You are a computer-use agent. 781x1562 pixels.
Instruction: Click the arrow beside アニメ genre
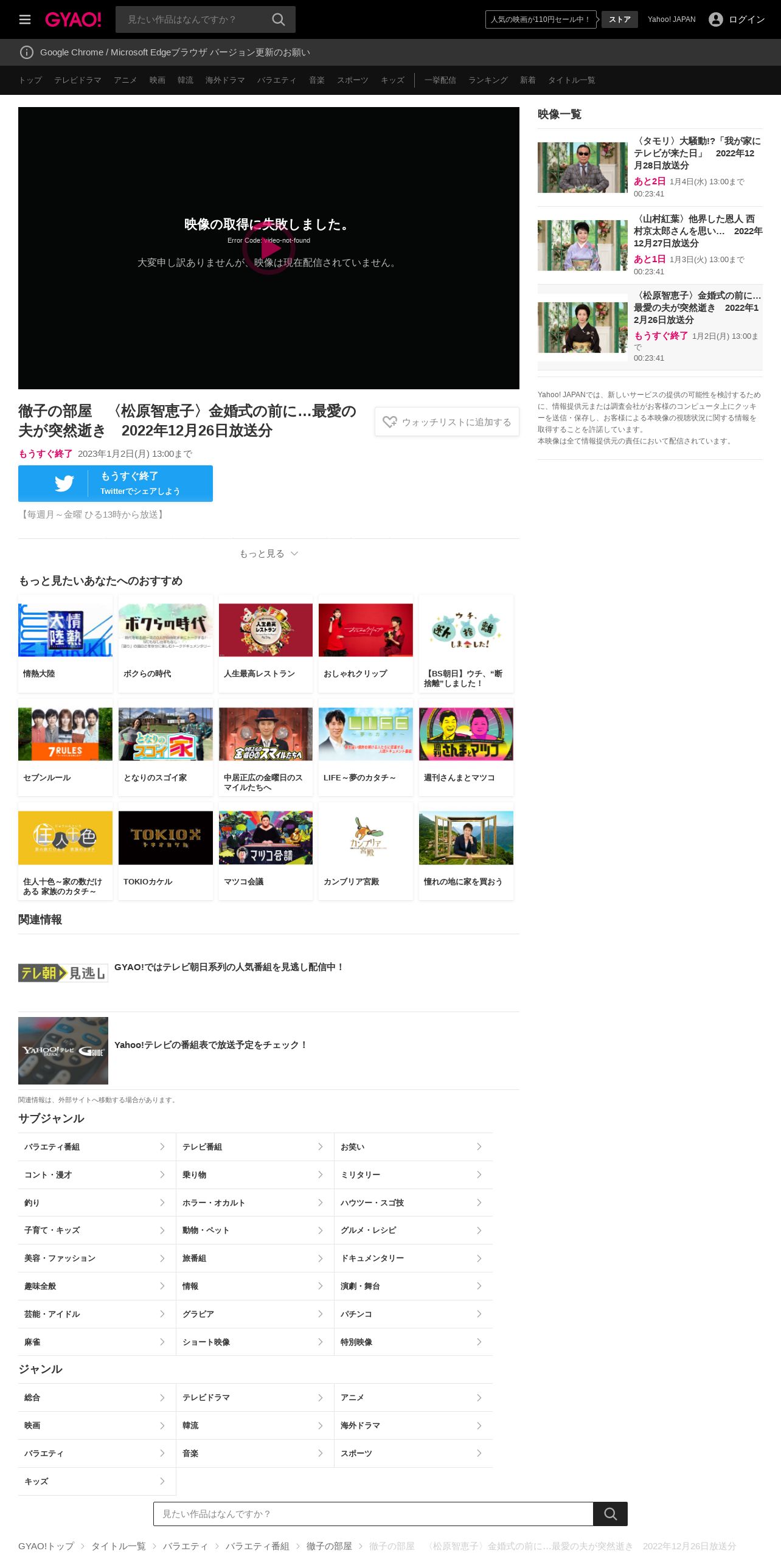coord(479,1398)
